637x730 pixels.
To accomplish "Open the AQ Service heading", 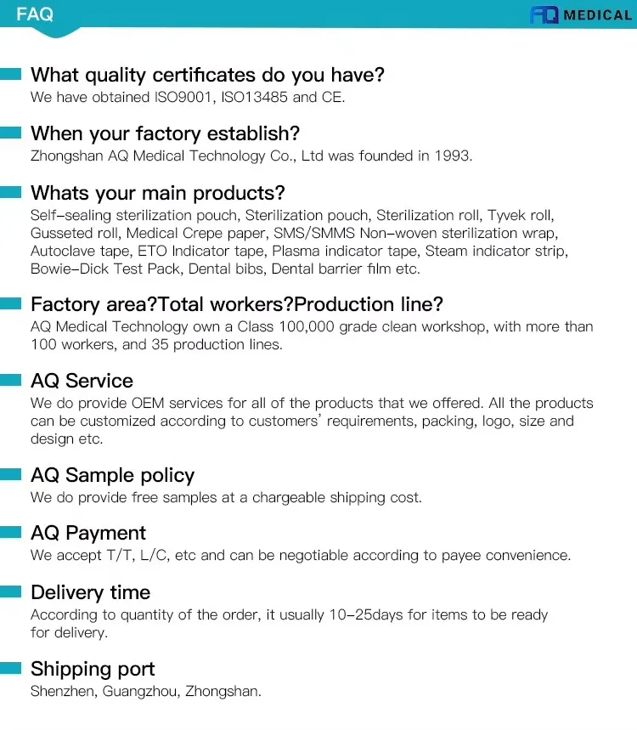I will [82, 381].
